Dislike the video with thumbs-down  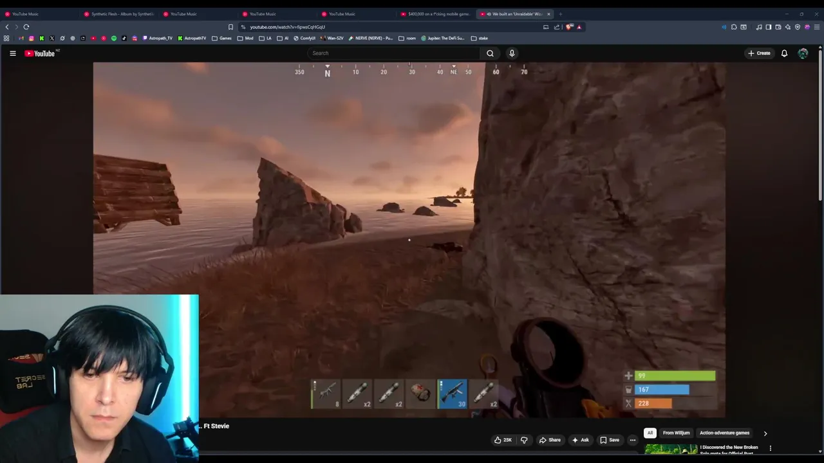524,440
